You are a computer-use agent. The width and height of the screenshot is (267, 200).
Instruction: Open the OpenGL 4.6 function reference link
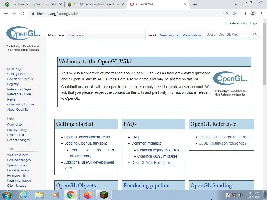223,137
